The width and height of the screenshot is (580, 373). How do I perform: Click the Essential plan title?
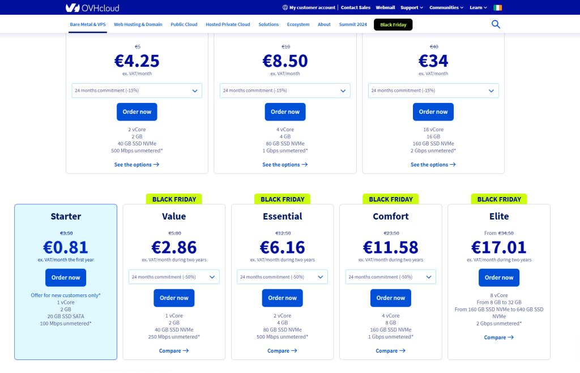tap(282, 216)
